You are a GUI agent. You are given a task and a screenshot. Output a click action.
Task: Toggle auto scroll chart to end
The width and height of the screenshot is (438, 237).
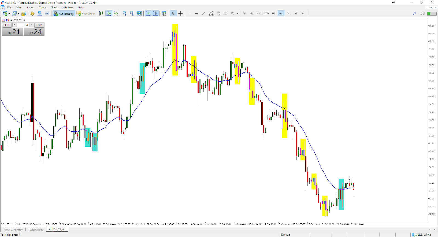point(148,13)
